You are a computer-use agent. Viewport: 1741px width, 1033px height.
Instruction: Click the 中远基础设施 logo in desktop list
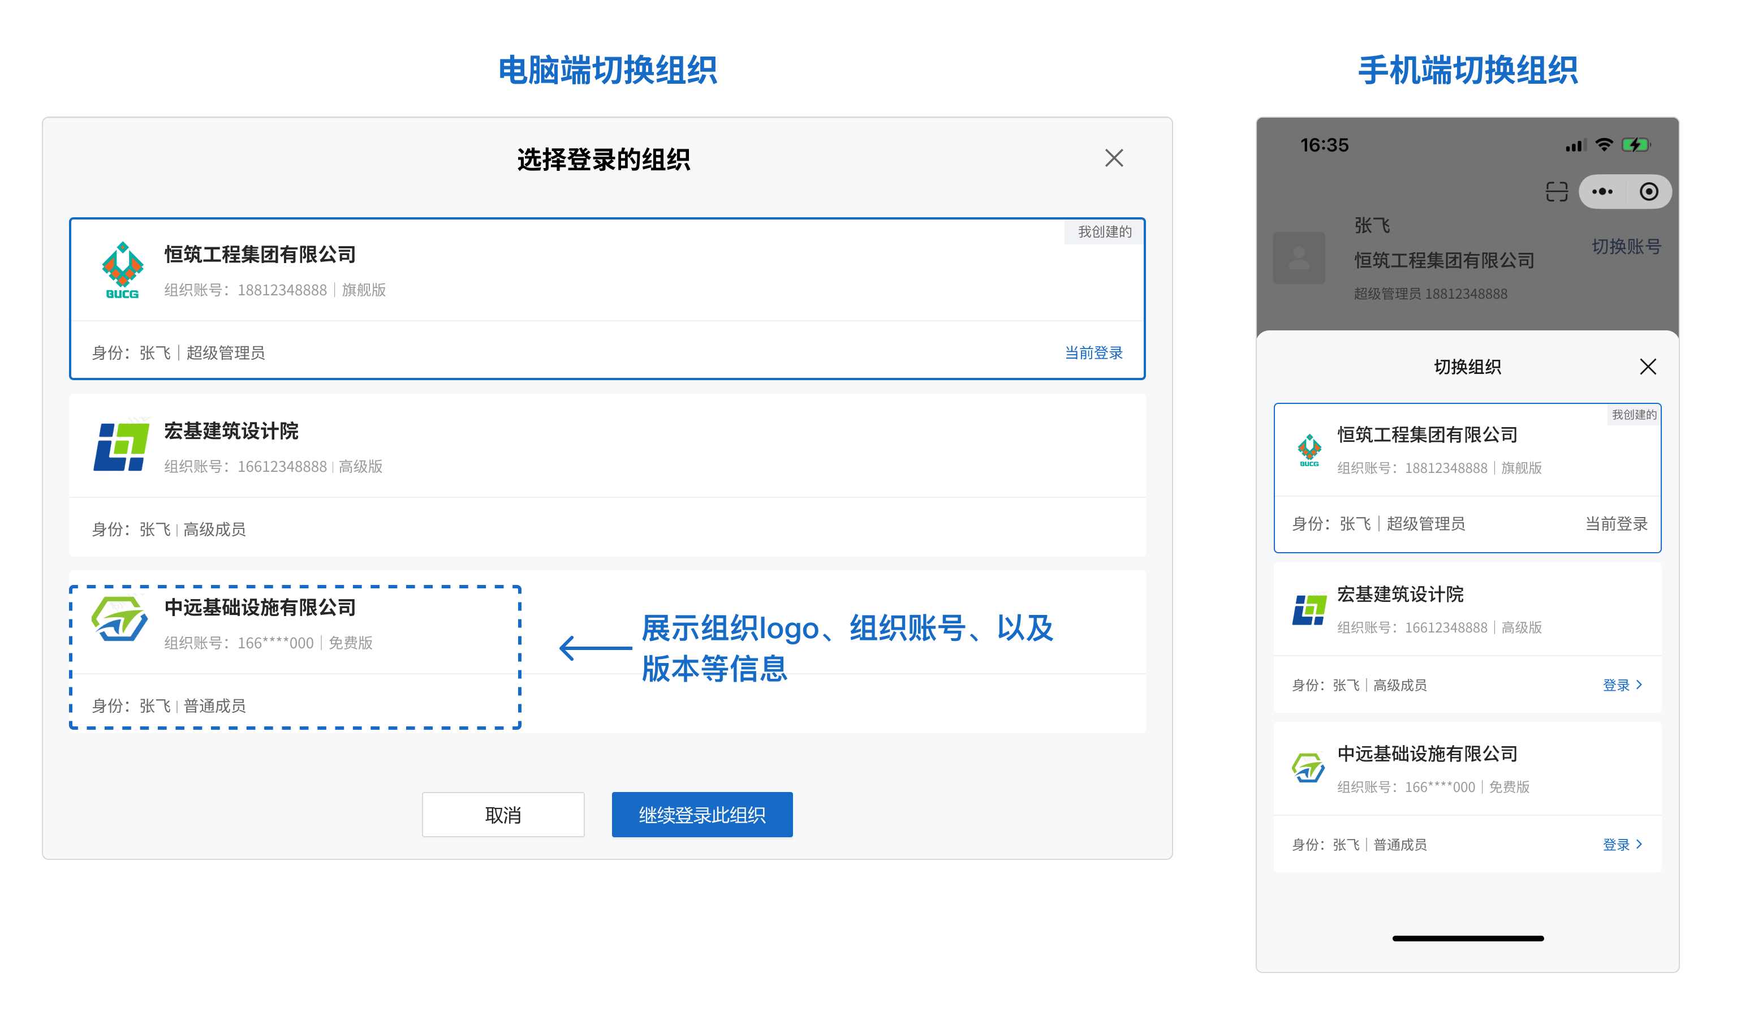(120, 619)
